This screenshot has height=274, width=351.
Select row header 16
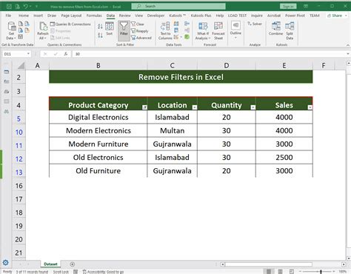pyautogui.click(x=19, y=186)
